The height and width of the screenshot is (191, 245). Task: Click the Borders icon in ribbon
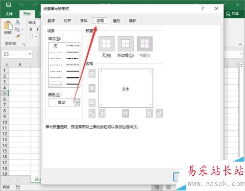[x=31, y=36]
